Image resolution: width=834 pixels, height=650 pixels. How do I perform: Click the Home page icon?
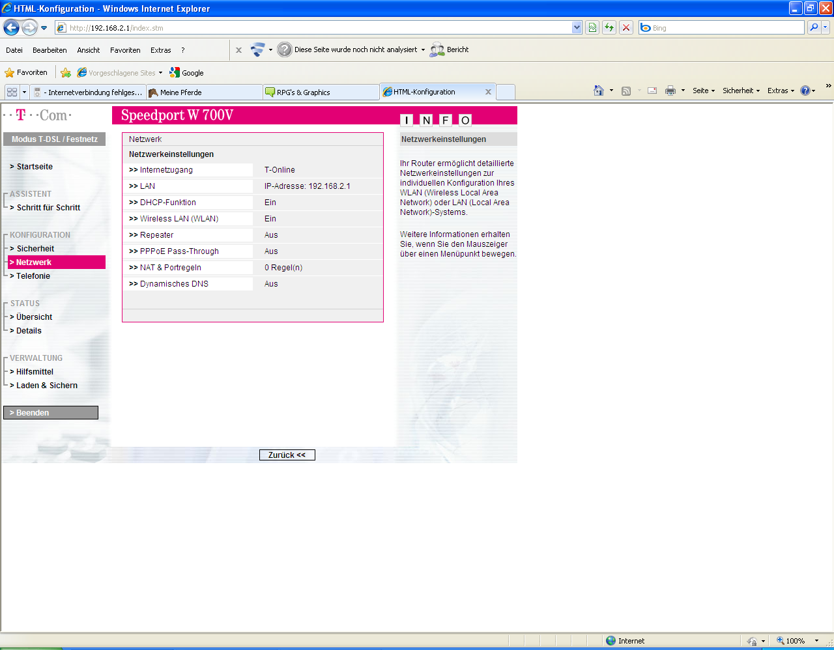(x=599, y=91)
